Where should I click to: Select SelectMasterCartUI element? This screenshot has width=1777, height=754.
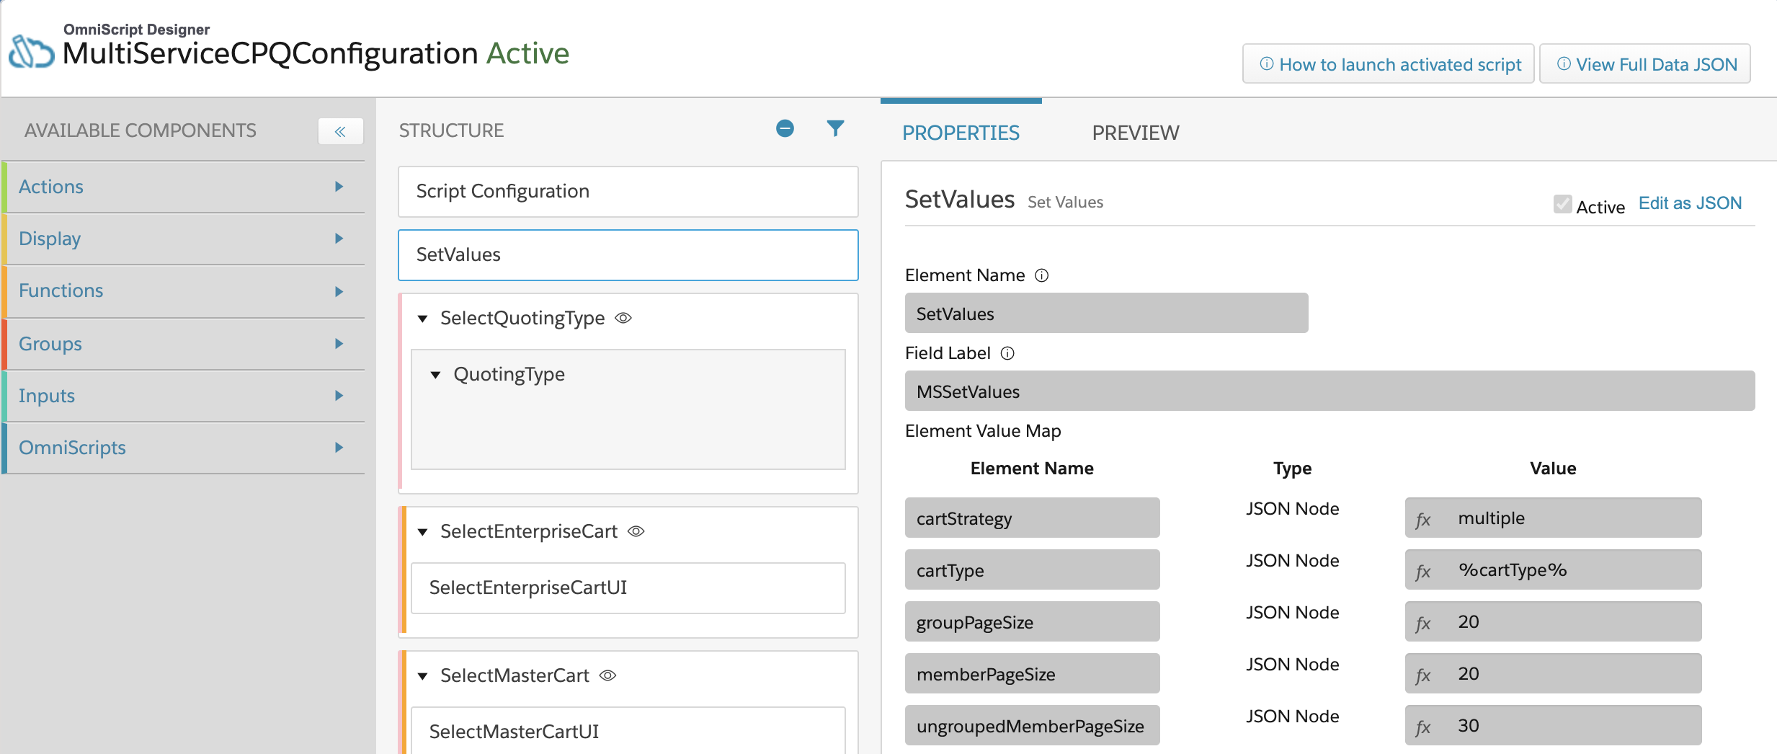(x=628, y=731)
